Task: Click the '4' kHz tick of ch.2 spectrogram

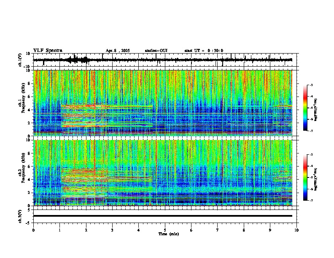Action: click(30, 180)
